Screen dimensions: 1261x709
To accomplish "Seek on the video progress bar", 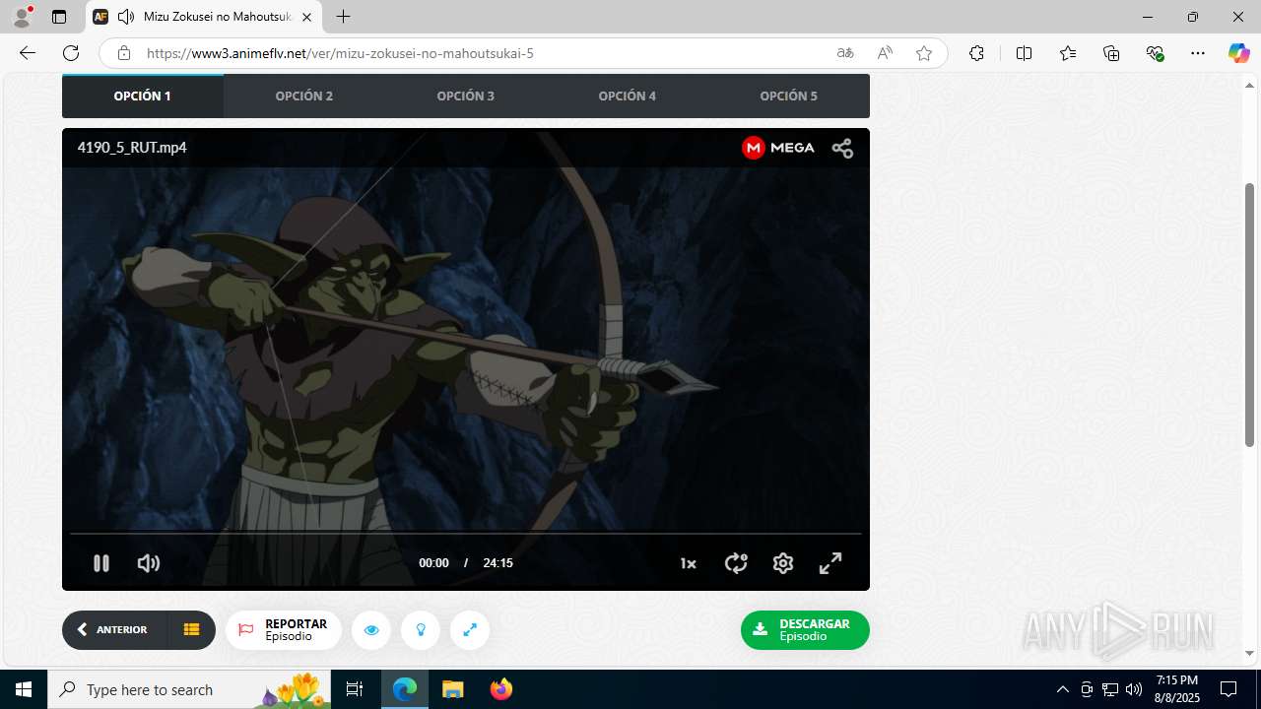I will [x=466, y=534].
